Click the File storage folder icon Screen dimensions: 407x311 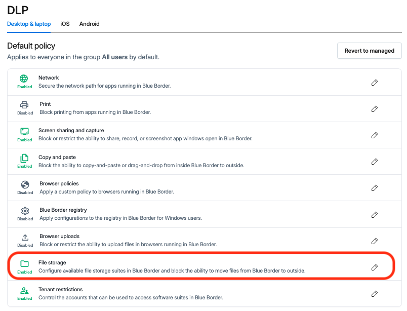(25, 264)
